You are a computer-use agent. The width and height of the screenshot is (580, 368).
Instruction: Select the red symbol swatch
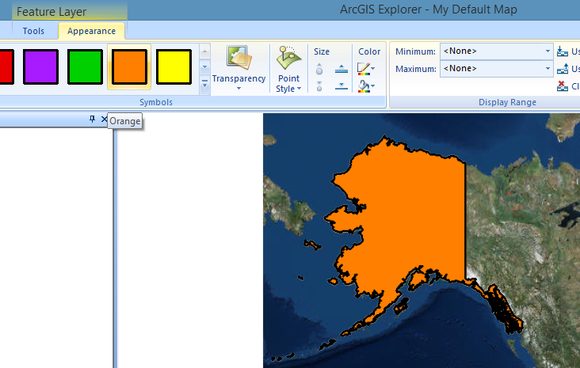[x=6, y=67]
